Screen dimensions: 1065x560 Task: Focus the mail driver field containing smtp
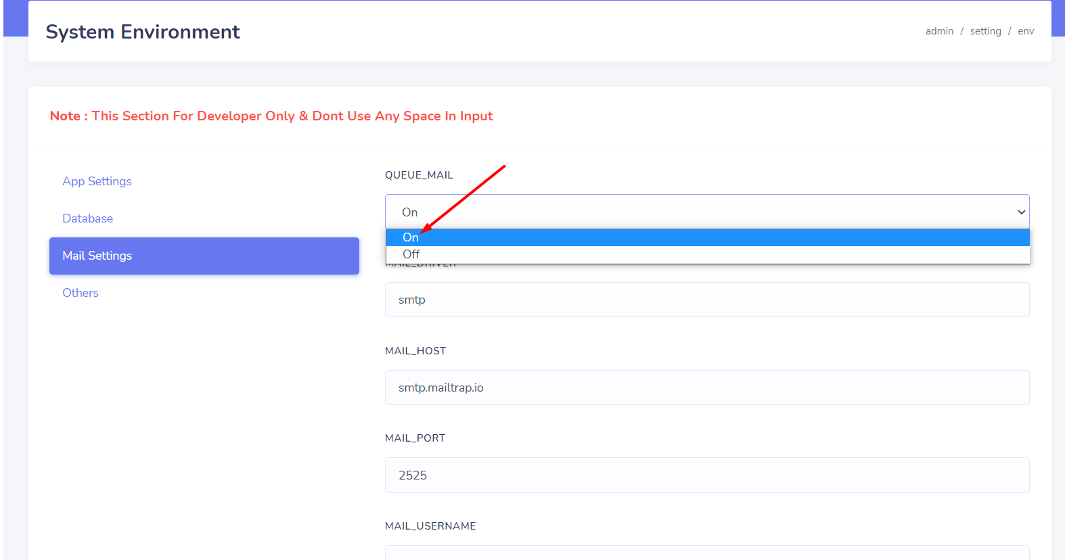[x=707, y=300]
